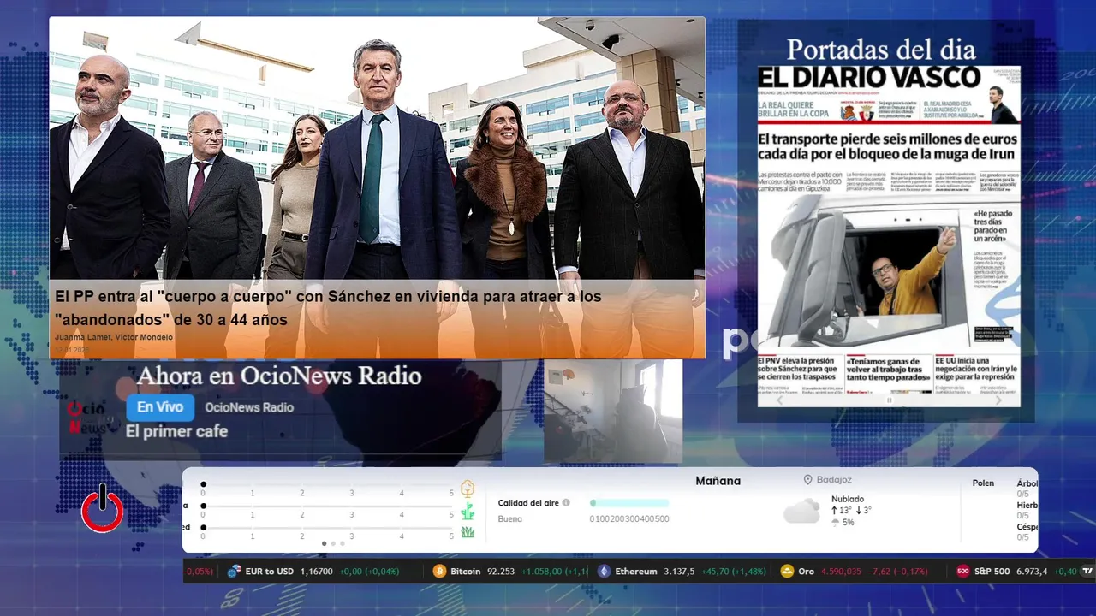Click Ethereum price 3.137,5
1096x616 pixels.
click(679, 572)
